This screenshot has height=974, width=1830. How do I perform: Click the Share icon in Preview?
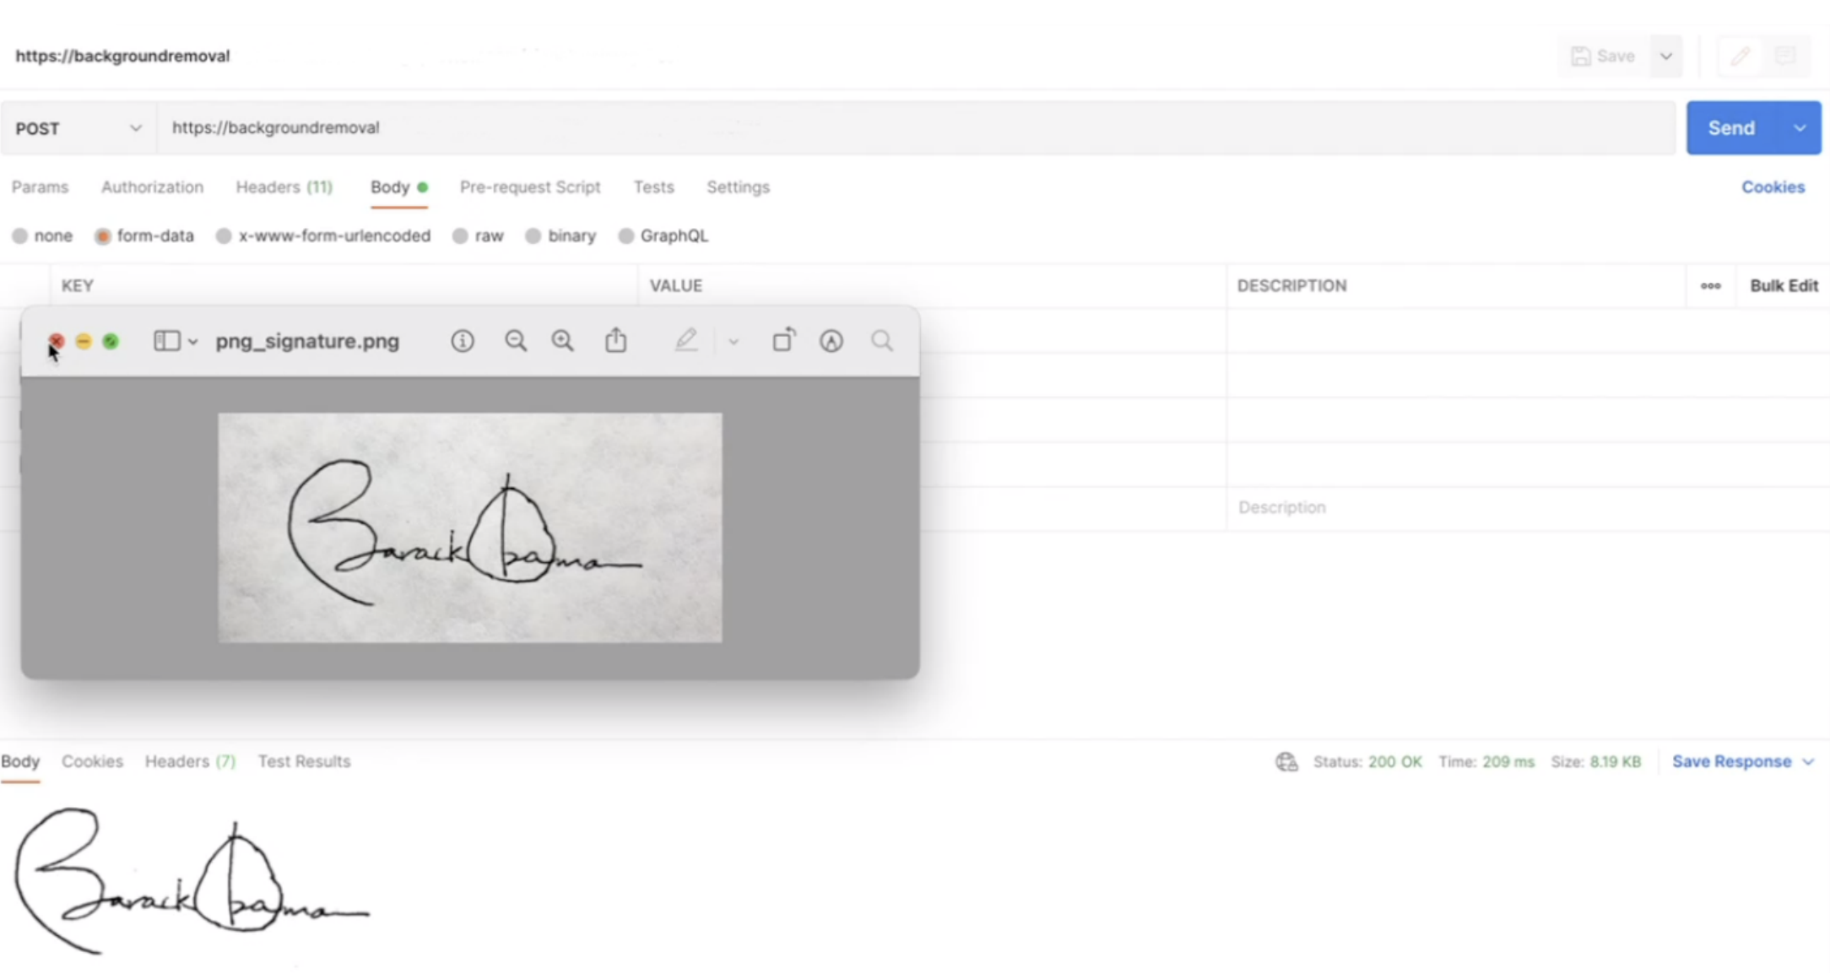pos(615,341)
